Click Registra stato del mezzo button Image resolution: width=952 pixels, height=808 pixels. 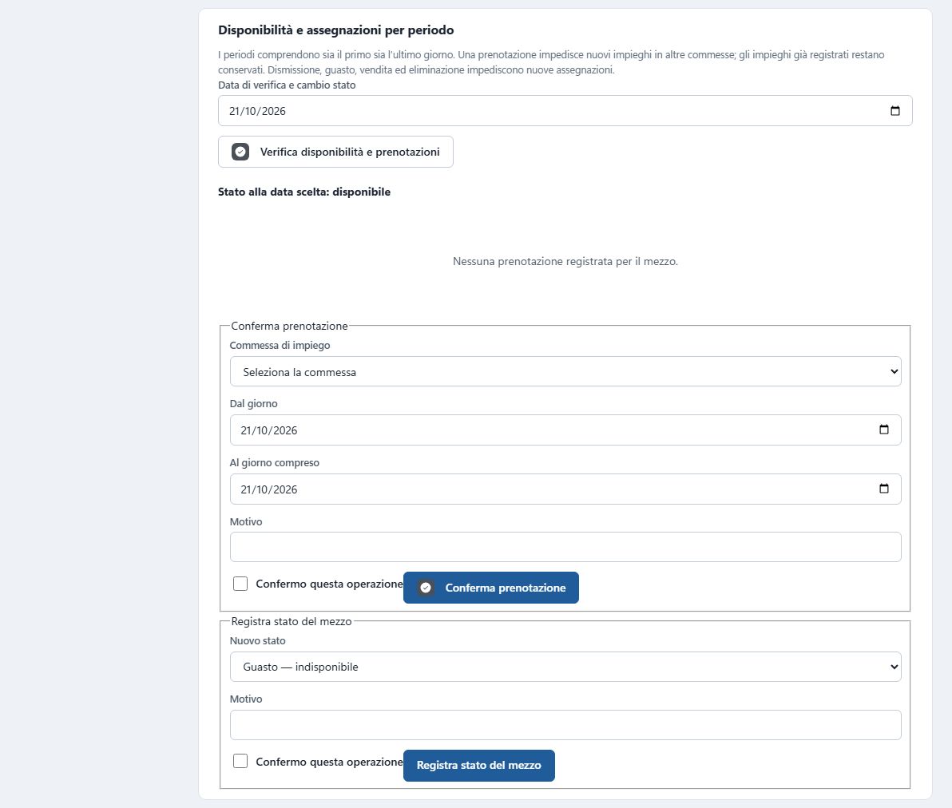pos(478,766)
